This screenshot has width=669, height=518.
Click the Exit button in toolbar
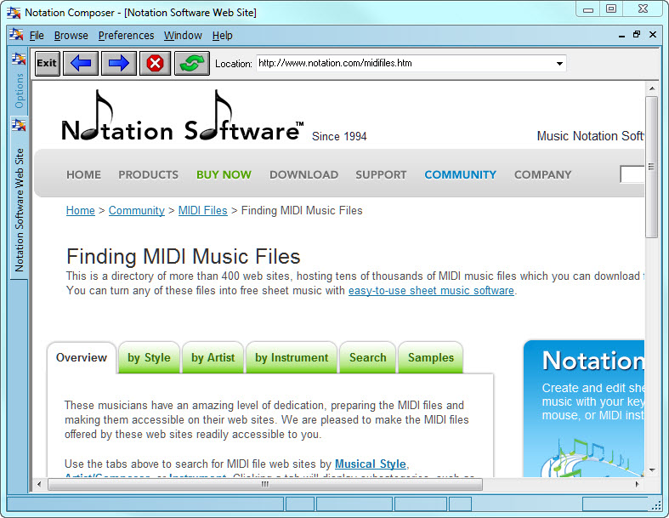tap(47, 63)
